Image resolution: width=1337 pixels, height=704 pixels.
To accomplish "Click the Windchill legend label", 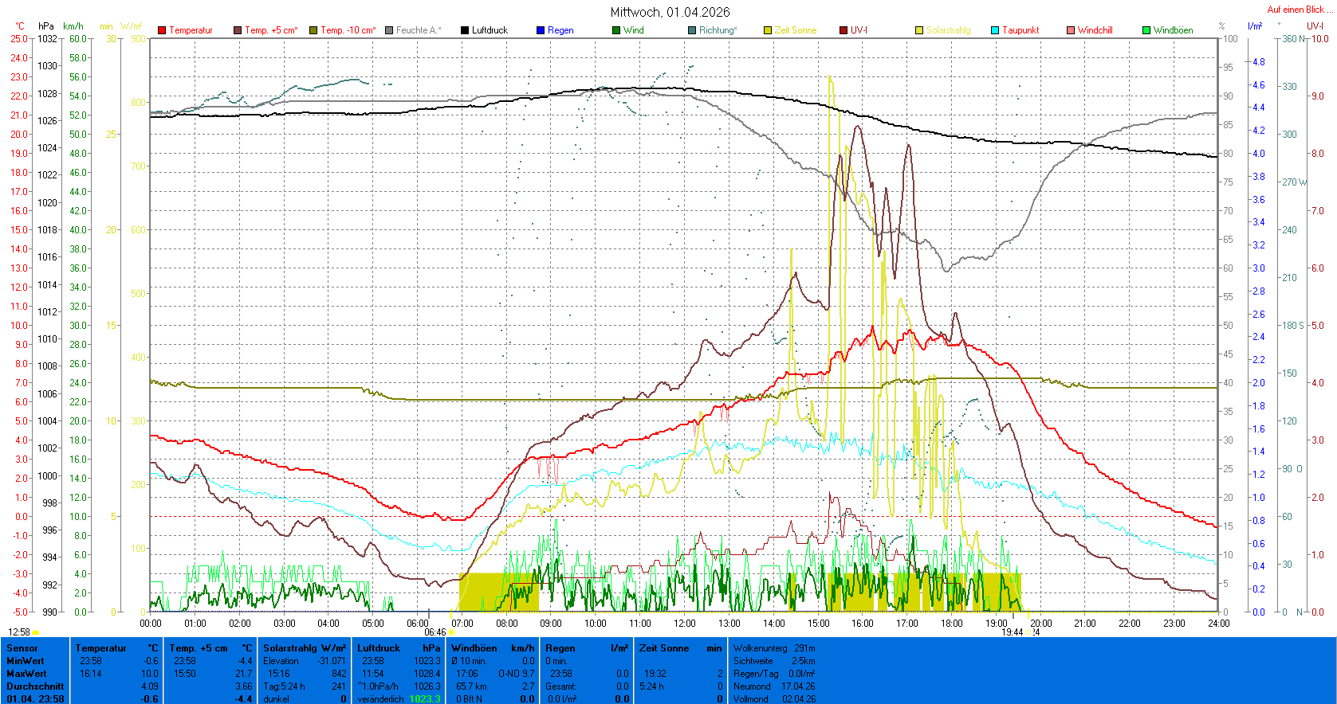I will tap(1095, 30).
